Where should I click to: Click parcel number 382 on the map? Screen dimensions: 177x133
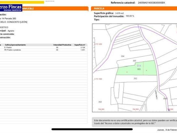[135, 78]
